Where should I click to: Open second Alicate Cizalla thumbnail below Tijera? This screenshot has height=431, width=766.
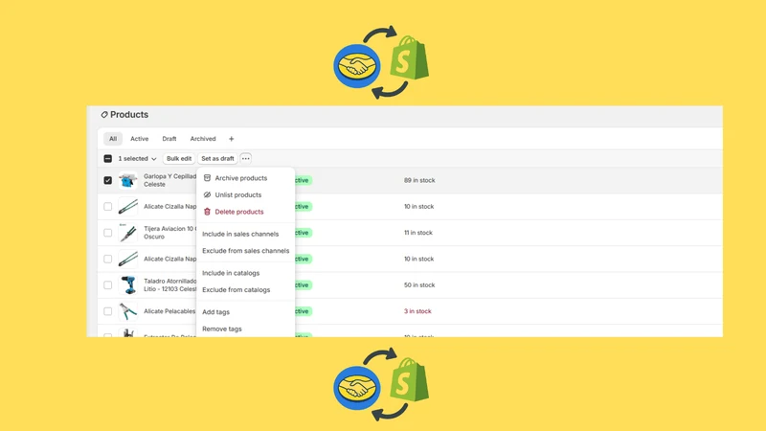point(128,259)
